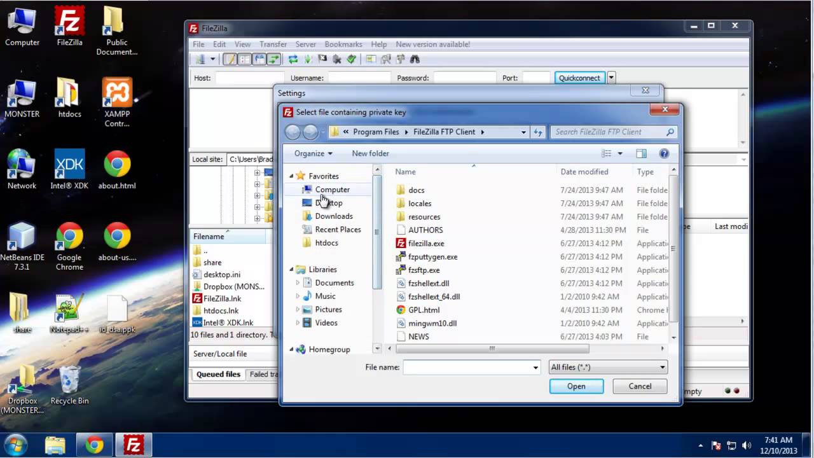814x458 pixels.
Task: Click the reconnect to last server icon
Action: (351, 59)
